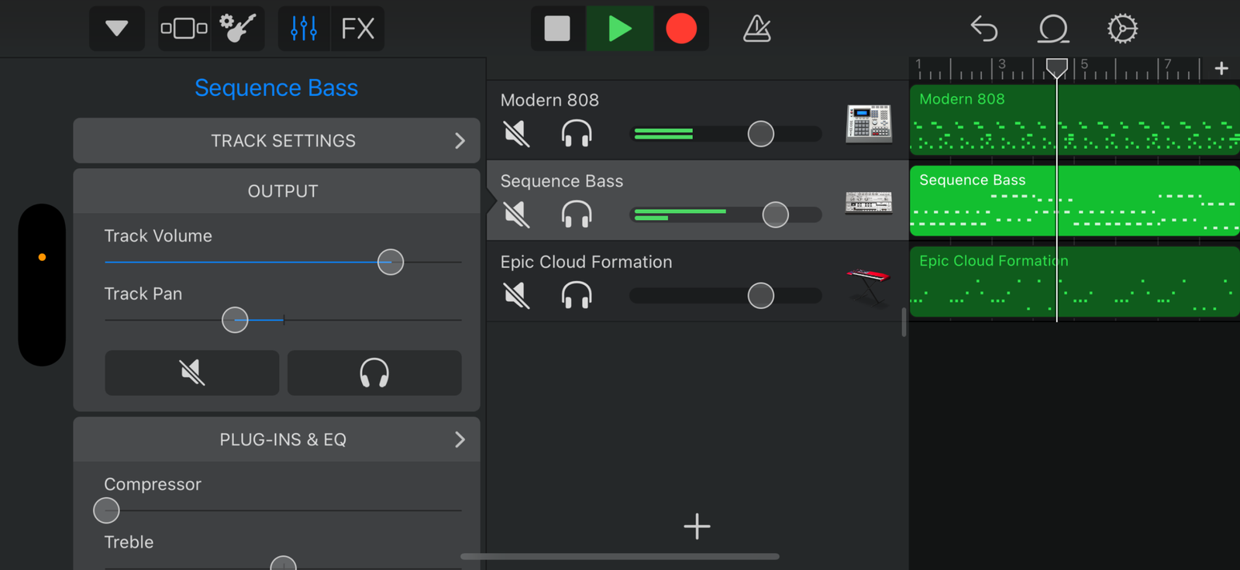Click the Modern 808 volume knob

coord(761,134)
